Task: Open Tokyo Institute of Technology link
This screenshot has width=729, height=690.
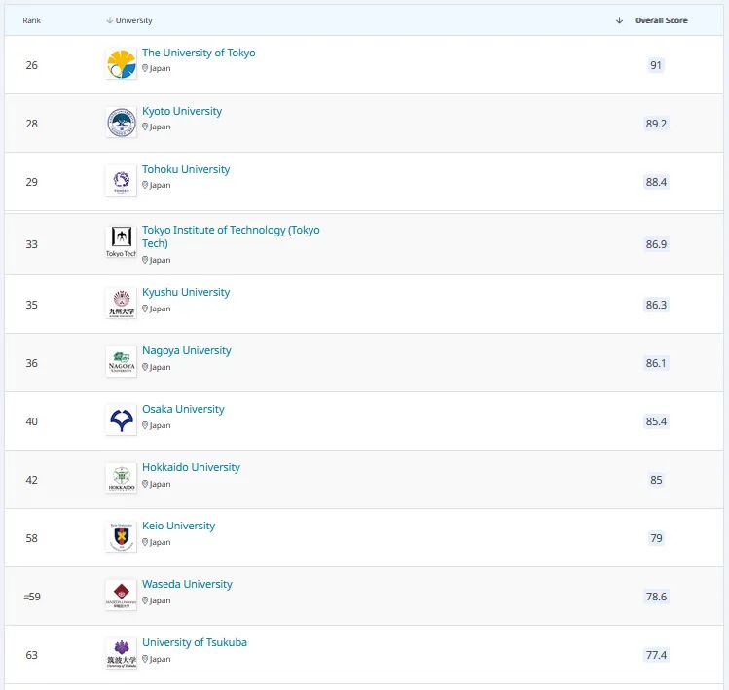Action: pos(231,231)
